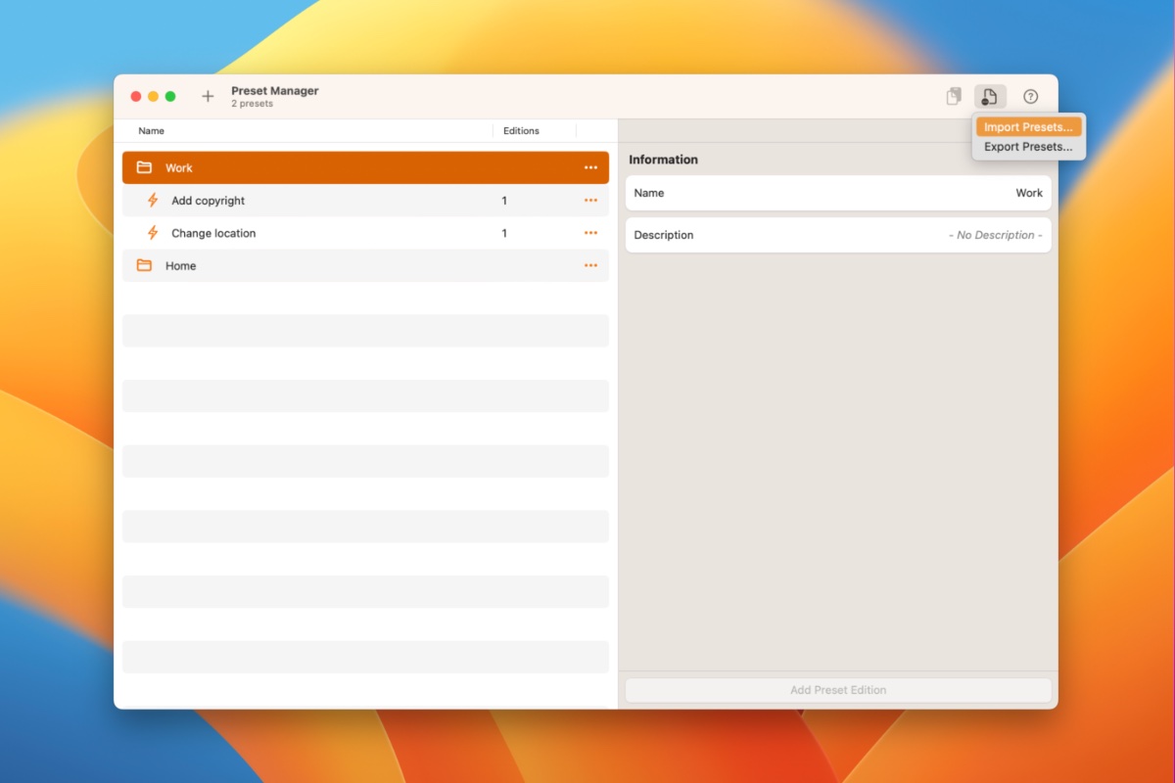
Task: Click the Information section heading
Action: pyautogui.click(x=663, y=160)
